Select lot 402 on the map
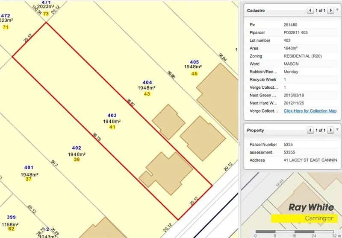The width and height of the screenshot is (342, 238). [77, 148]
